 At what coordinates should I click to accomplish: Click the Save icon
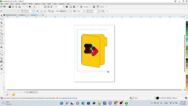pyautogui.click(x=10, y=7)
